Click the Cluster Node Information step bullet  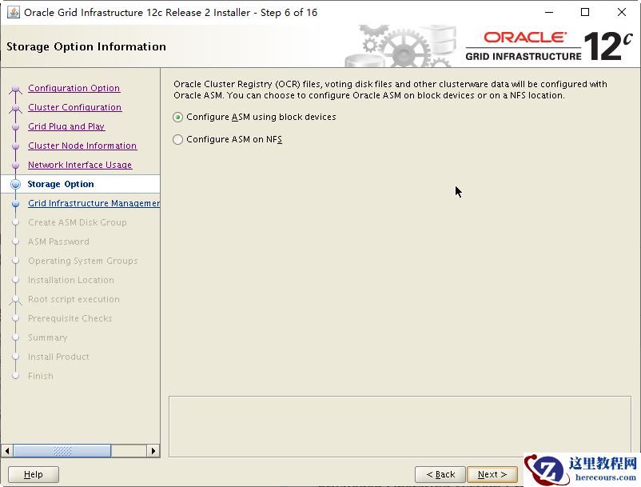(x=15, y=146)
